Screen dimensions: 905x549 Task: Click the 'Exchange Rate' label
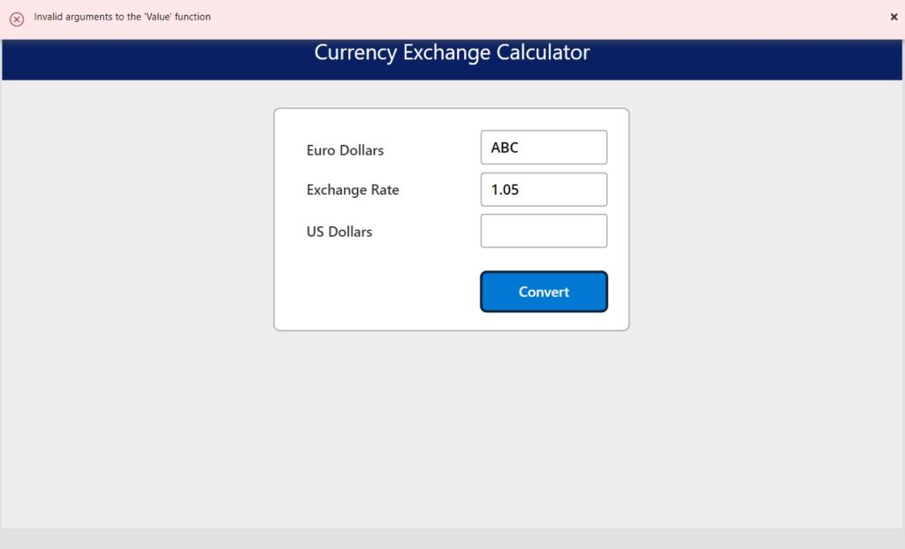point(353,190)
